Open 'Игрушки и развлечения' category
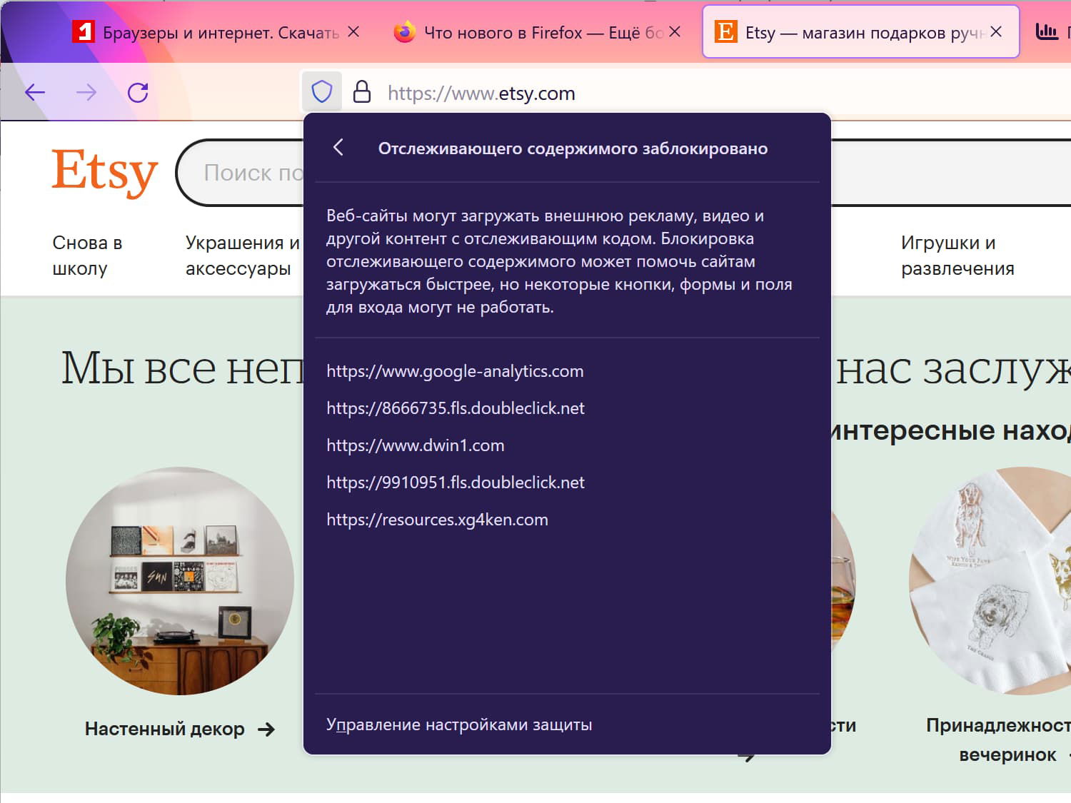This screenshot has width=1071, height=803. [x=957, y=256]
